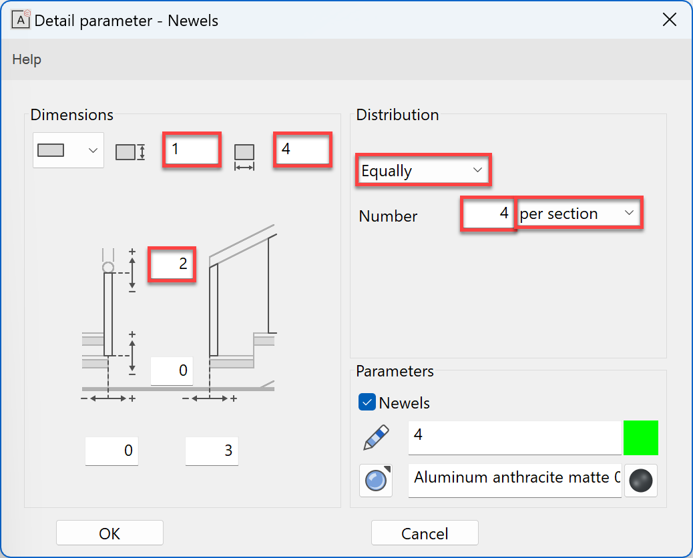Click the Distribution section heading
Screen dimensions: 693x558
coord(397,115)
